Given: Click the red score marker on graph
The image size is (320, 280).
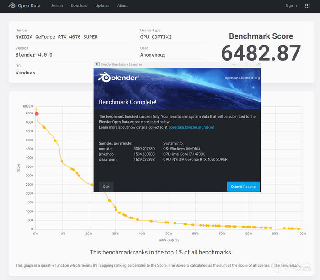Looking at the screenshot, I should tap(37, 114).
